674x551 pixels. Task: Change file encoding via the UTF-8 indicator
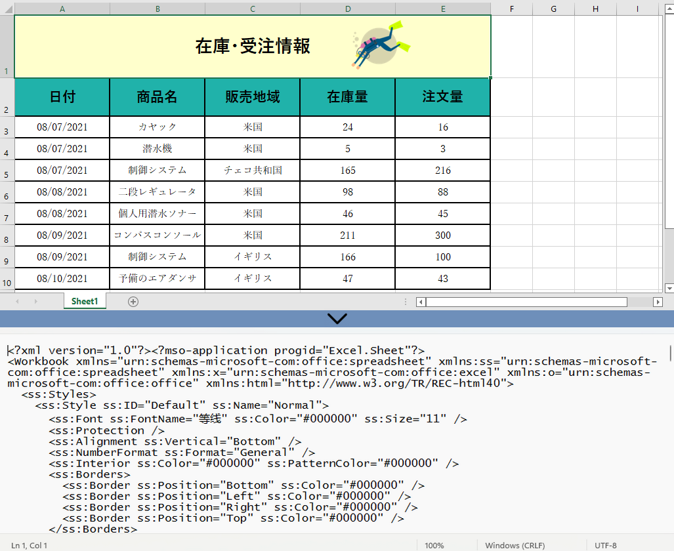tap(607, 545)
